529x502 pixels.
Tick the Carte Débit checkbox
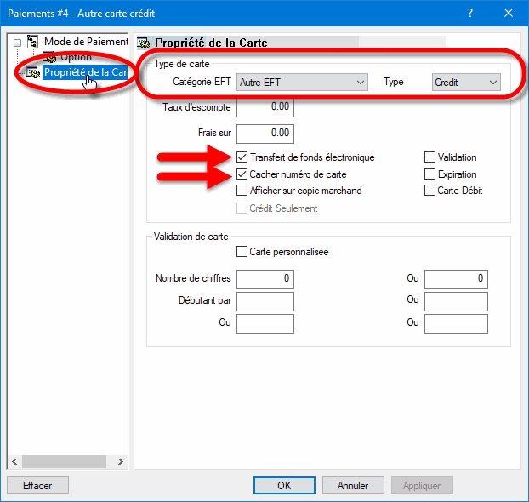429,191
